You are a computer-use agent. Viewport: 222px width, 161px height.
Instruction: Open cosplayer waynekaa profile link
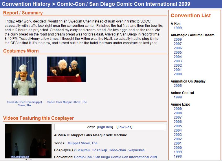click(x=137, y=150)
